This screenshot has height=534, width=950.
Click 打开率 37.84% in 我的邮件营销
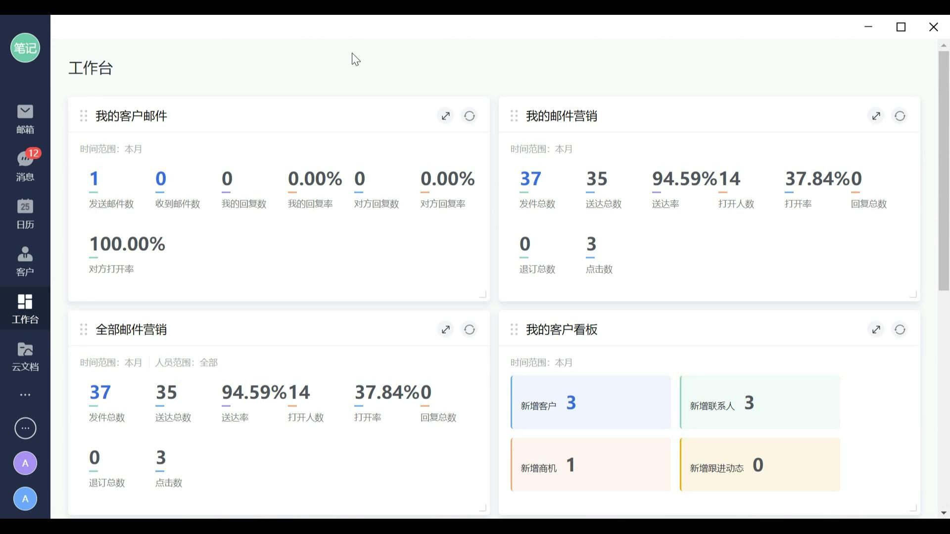(817, 178)
